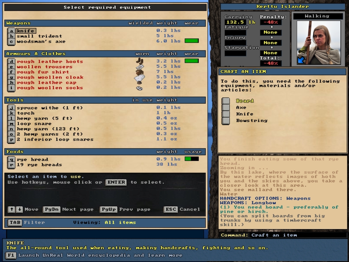The height and width of the screenshot is (262, 349).
Task: Select 19 rye breads item name
Action: pyautogui.click(x=39, y=165)
